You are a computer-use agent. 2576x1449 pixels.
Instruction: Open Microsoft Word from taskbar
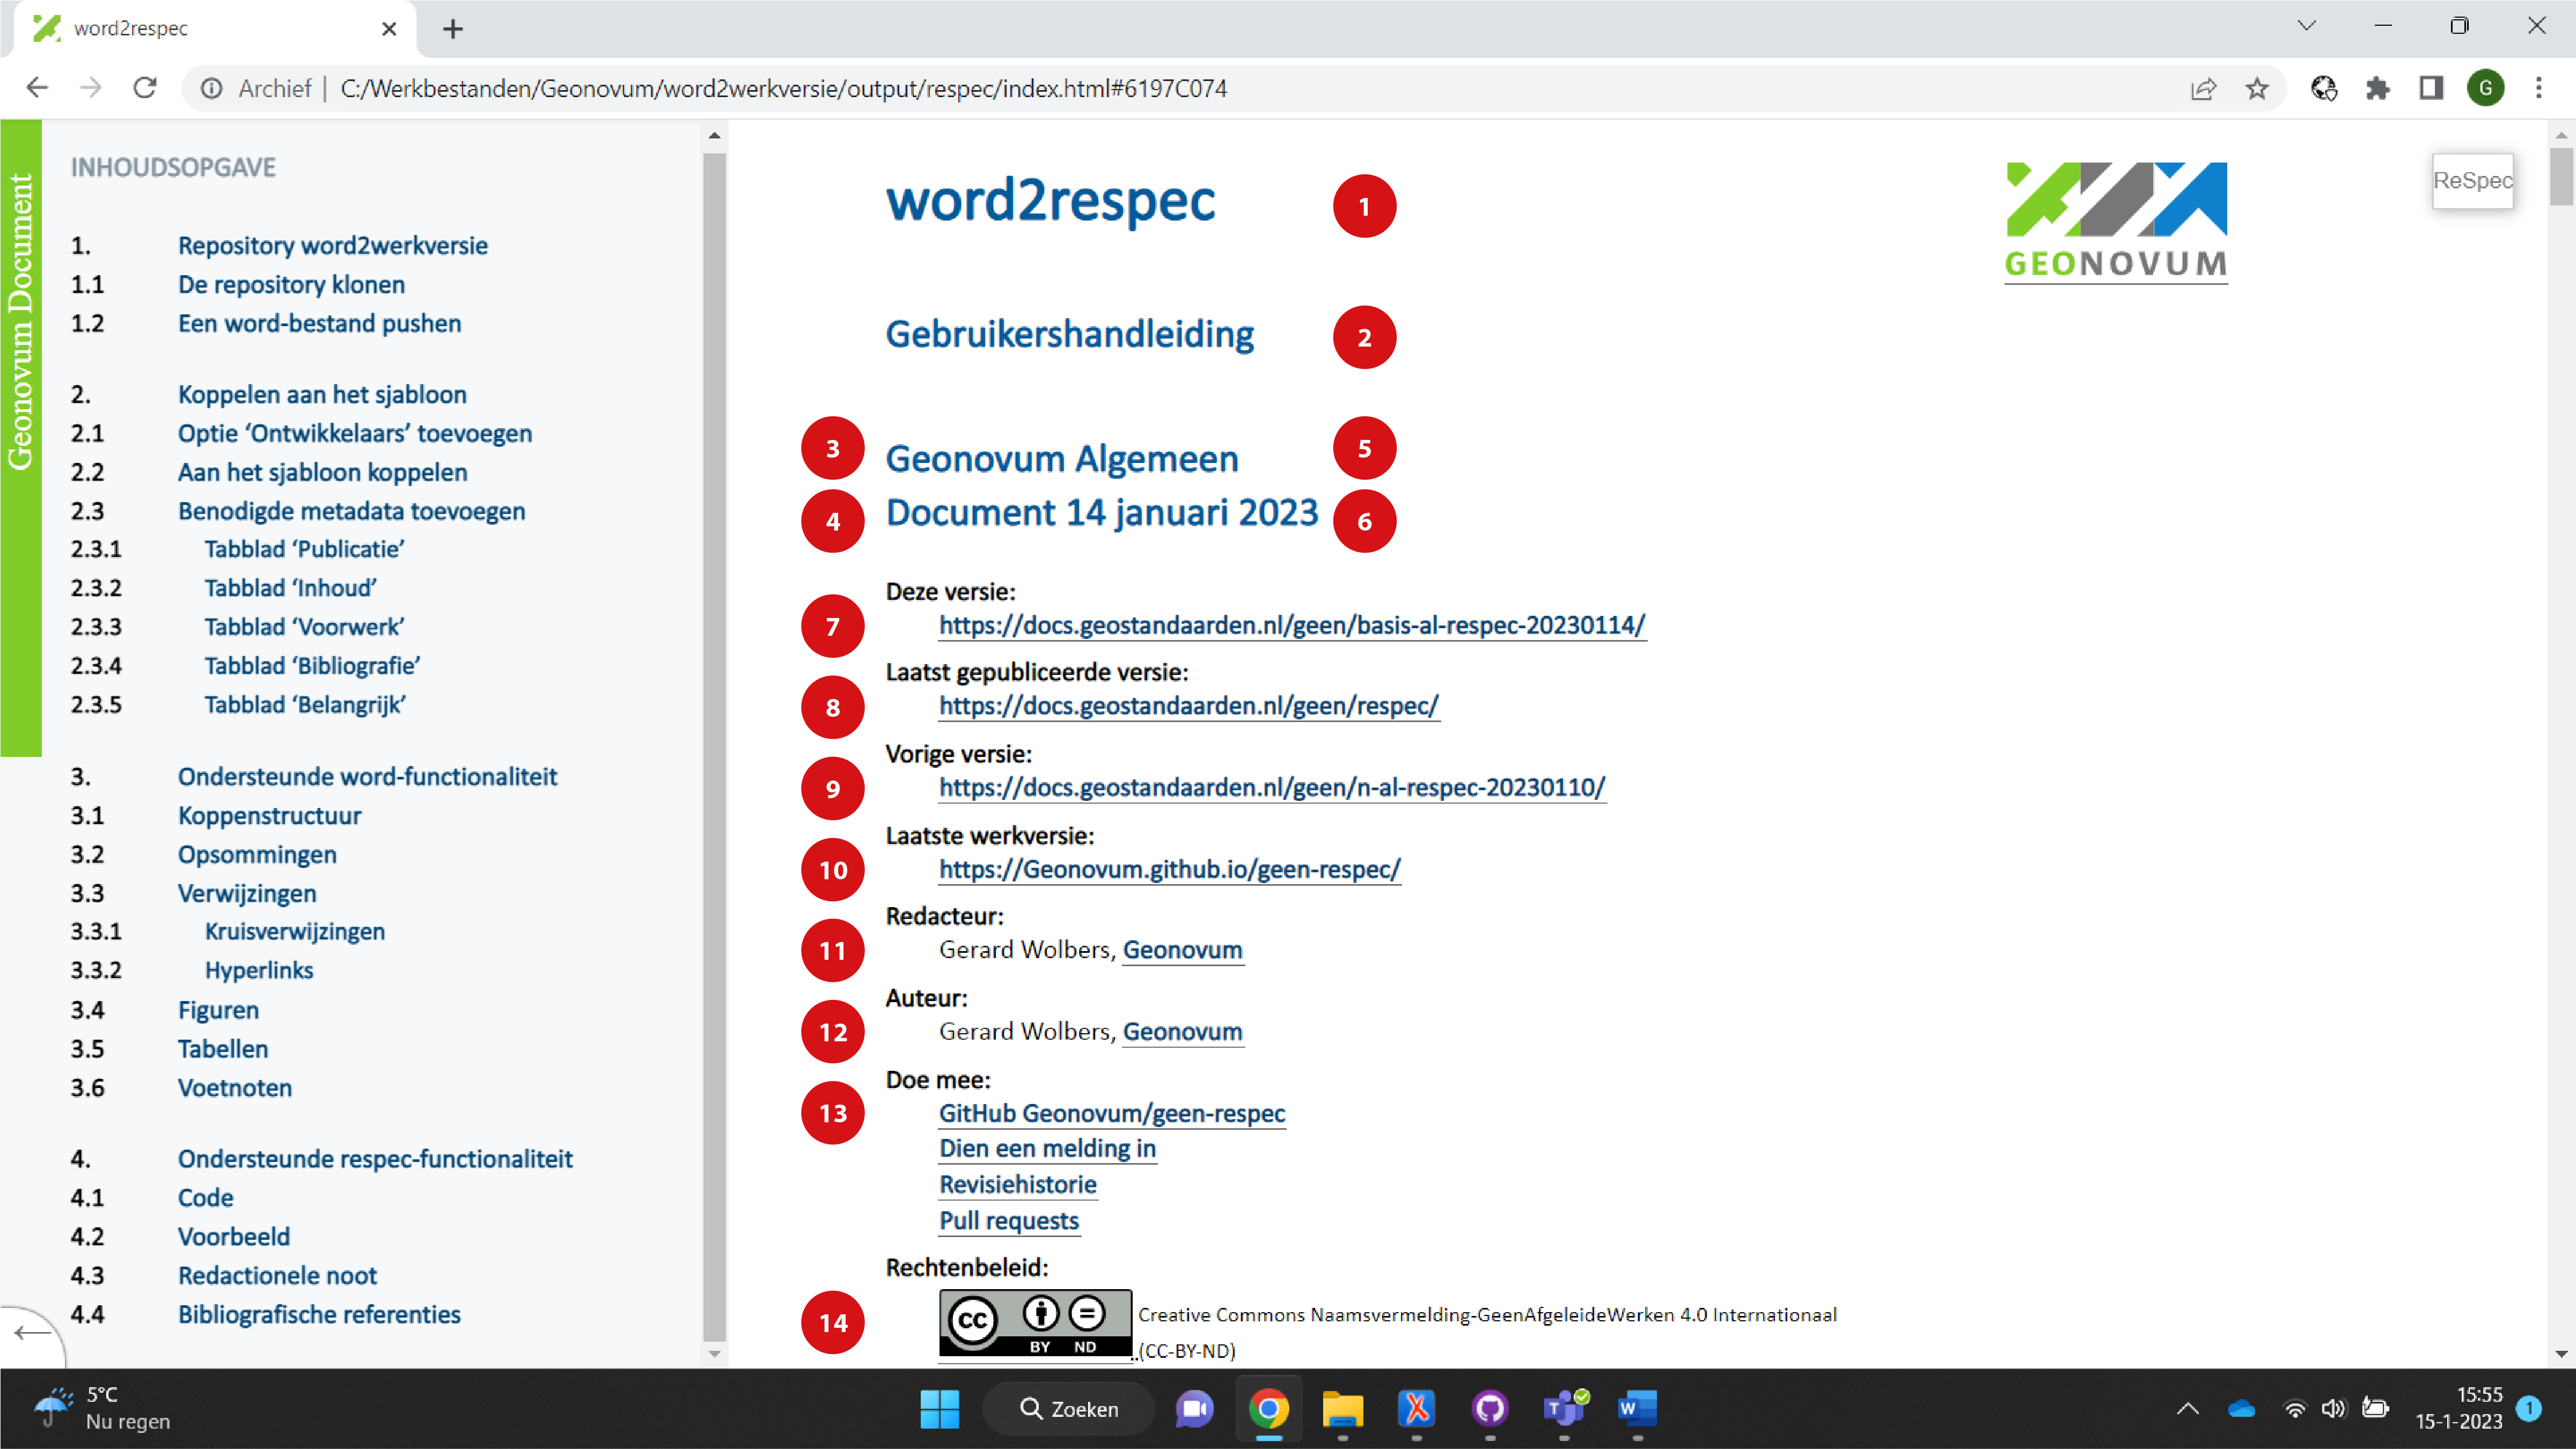1637,1410
